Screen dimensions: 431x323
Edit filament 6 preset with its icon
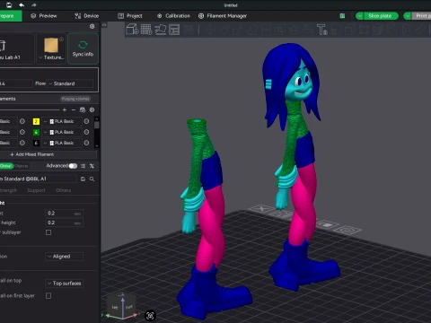[86, 143]
